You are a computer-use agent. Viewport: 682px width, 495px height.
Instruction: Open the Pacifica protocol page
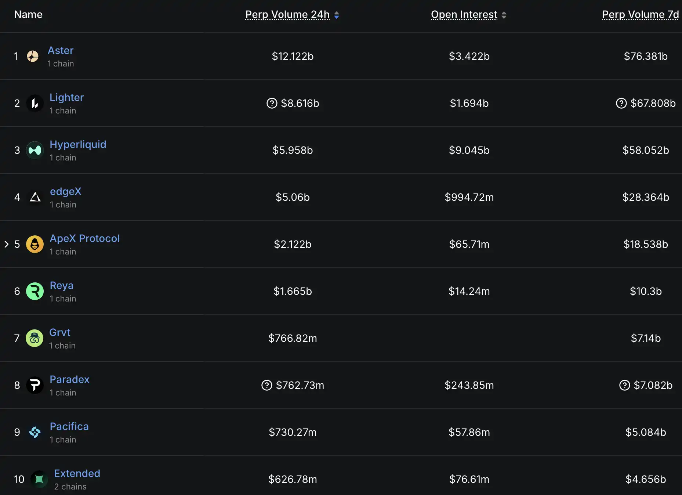coord(69,426)
